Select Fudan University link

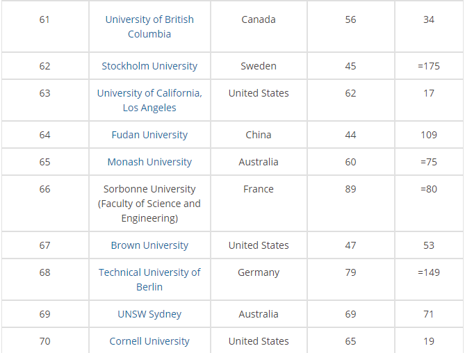tap(149, 135)
